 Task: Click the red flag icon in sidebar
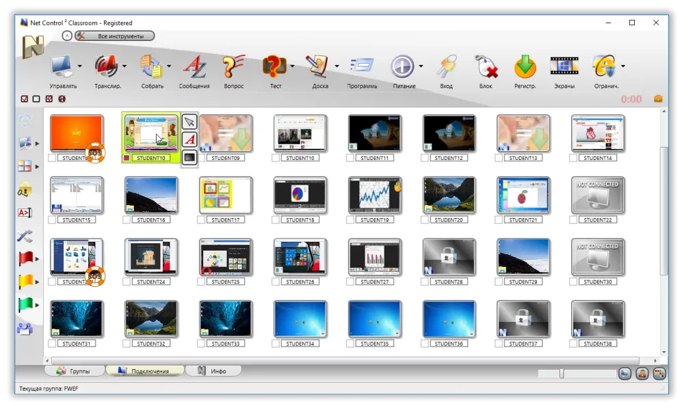(25, 259)
